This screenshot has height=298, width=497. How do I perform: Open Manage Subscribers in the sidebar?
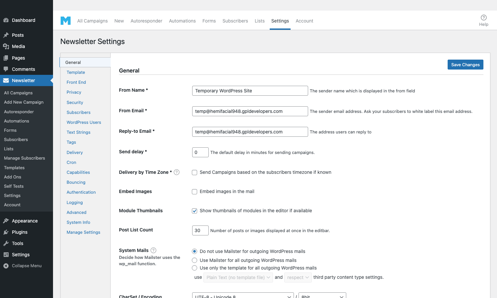coord(25,158)
